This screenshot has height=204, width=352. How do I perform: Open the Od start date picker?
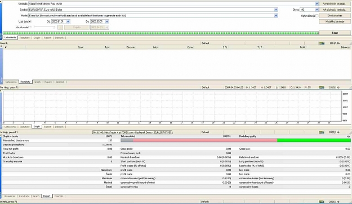click(x=68, y=21)
